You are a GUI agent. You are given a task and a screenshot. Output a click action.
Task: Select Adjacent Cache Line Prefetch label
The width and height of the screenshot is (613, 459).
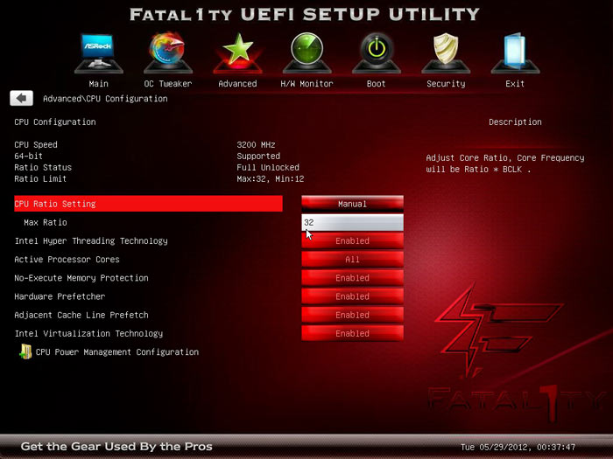[81, 315]
